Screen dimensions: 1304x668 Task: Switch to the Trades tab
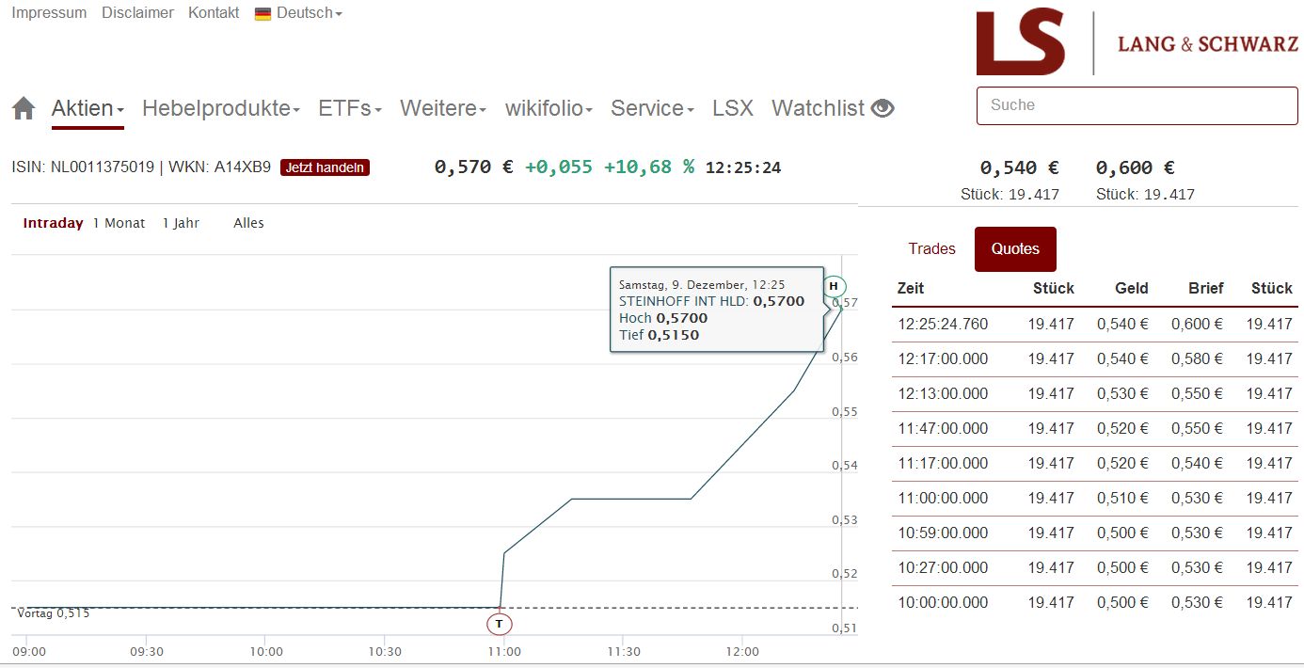pyautogui.click(x=931, y=249)
